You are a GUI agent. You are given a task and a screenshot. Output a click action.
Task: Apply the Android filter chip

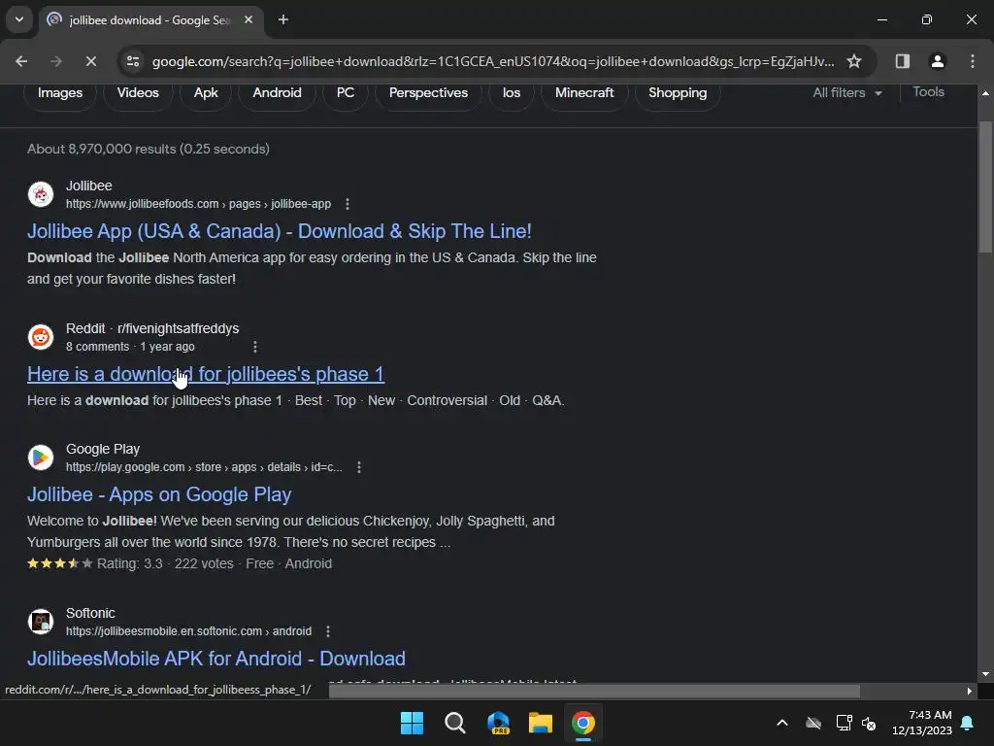(277, 92)
